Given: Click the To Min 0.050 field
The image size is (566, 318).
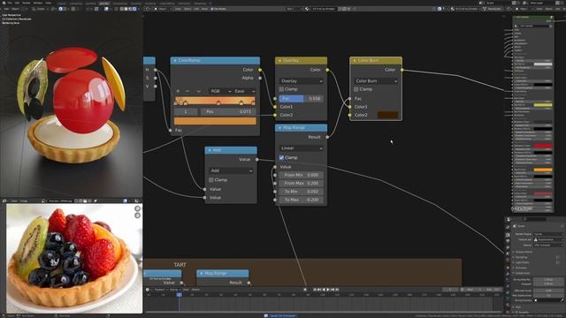Looking at the screenshot, I should 301,192.
